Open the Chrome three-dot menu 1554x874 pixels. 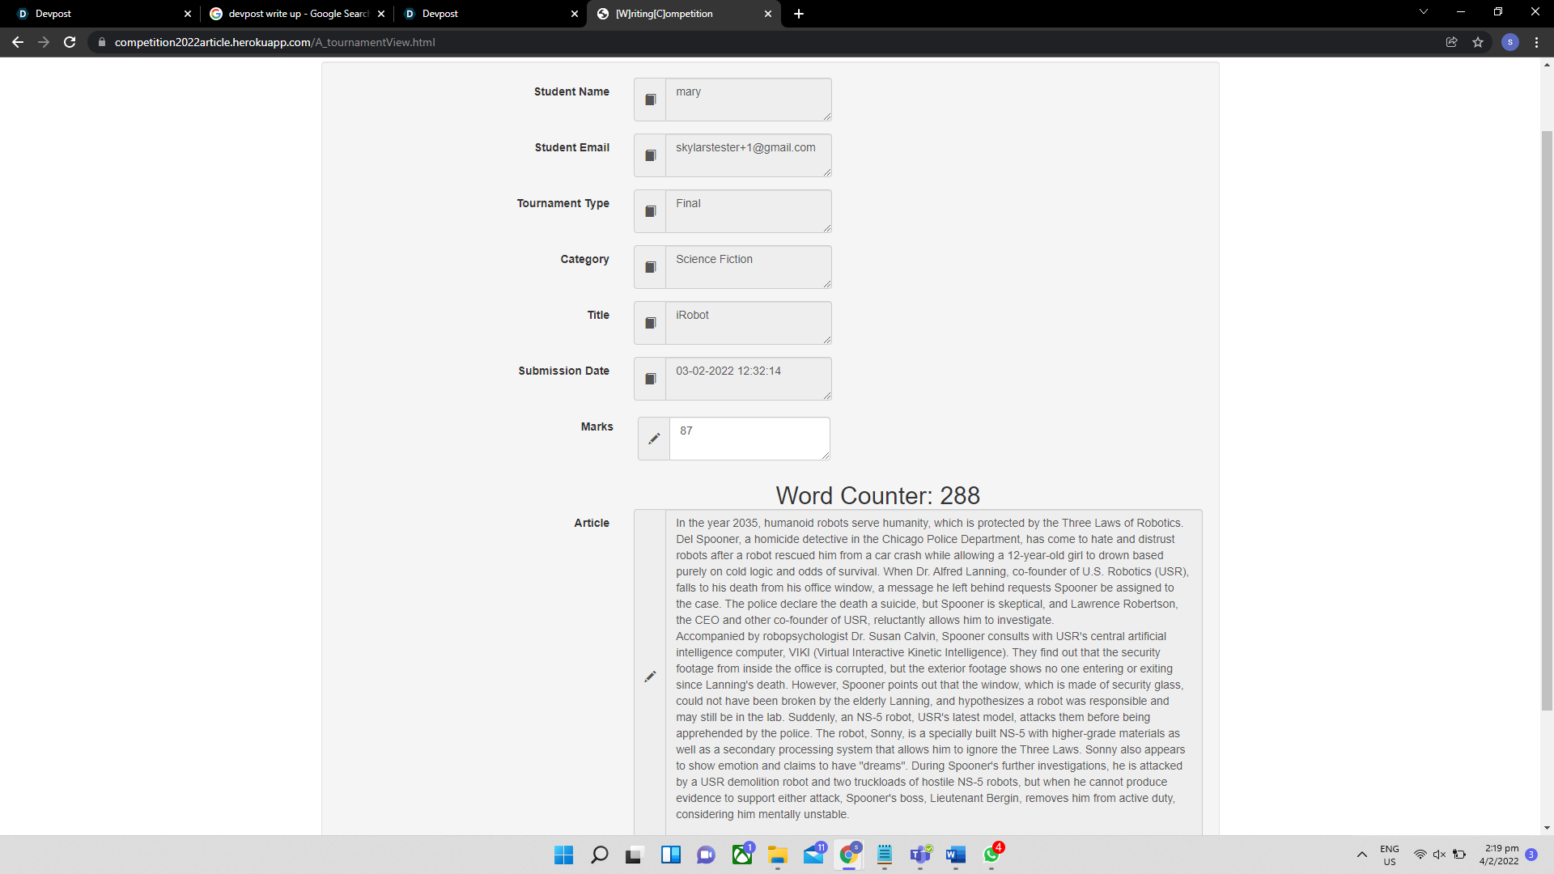coord(1536,42)
